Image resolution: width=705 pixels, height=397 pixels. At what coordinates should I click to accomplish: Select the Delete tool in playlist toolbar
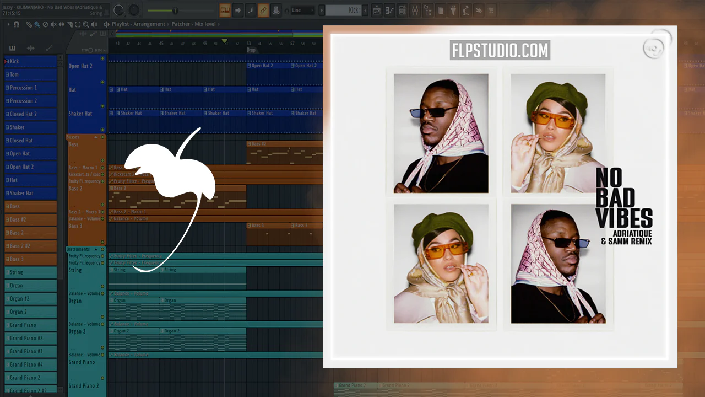click(45, 24)
